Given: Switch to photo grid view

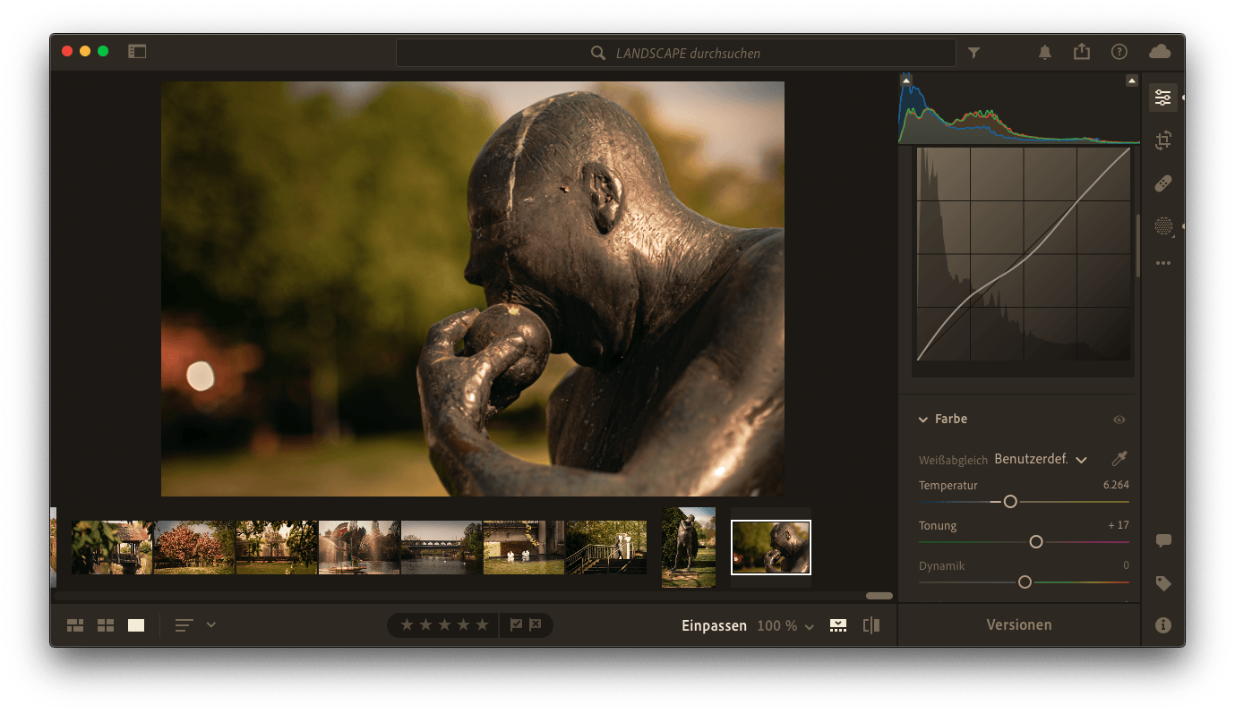Looking at the screenshot, I should click(x=75, y=625).
